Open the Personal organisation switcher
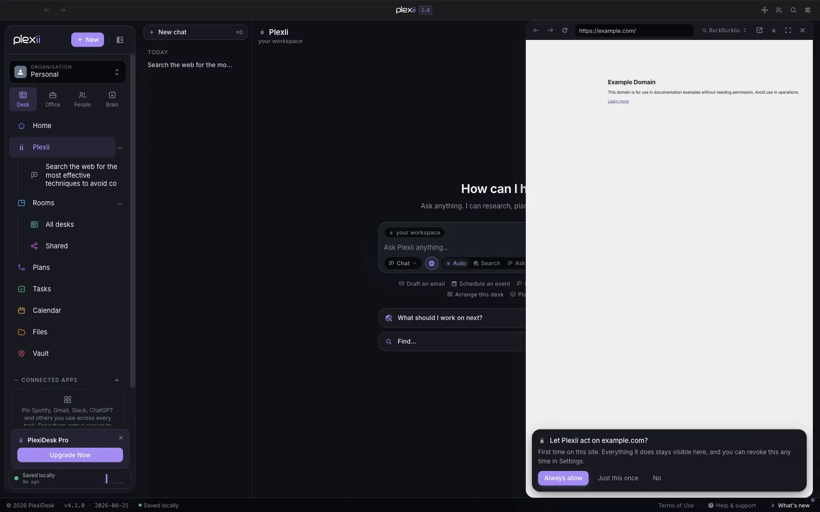 click(68, 72)
